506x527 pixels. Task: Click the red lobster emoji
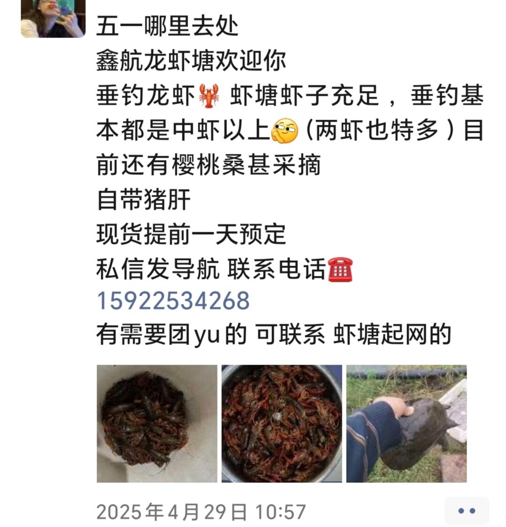tap(209, 96)
